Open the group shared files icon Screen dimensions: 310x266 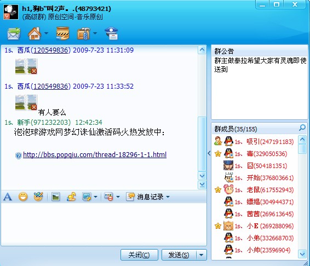(x=62, y=33)
